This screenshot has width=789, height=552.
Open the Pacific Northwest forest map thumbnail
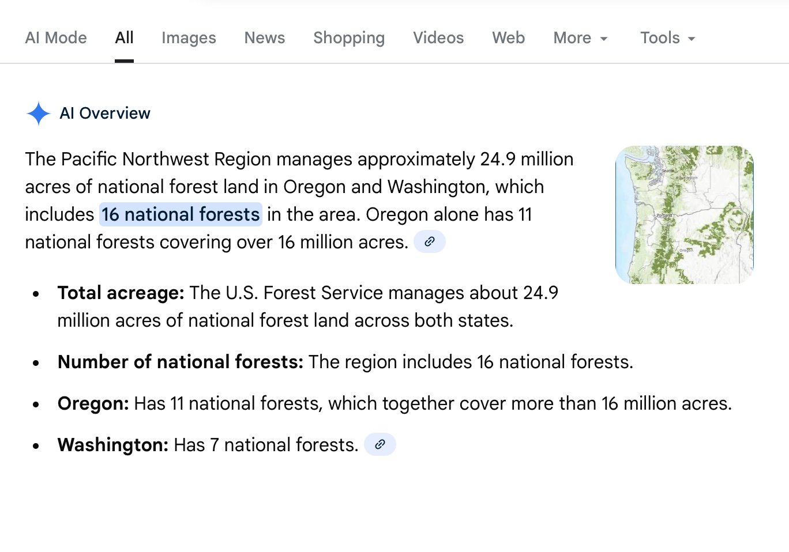coord(684,214)
